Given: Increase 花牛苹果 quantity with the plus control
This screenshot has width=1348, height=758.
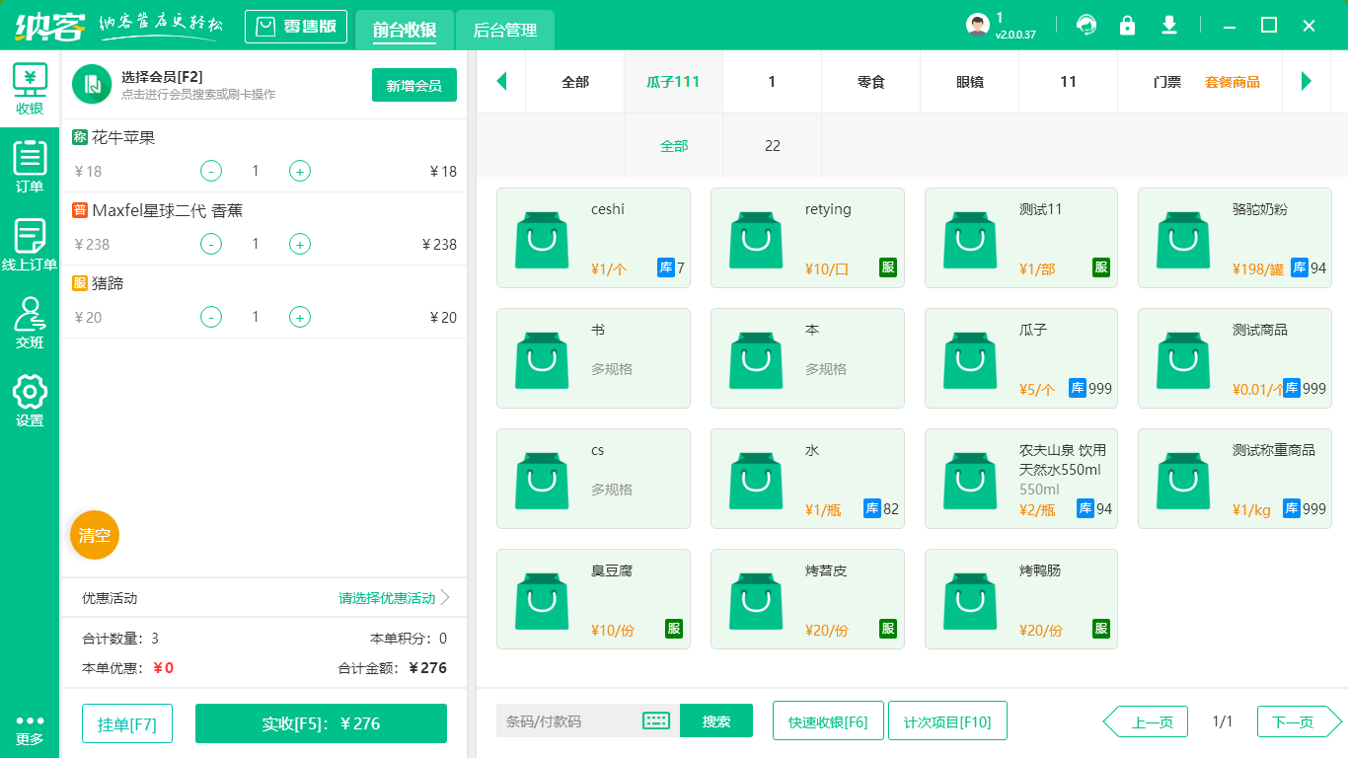Looking at the screenshot, I should point(299,171).
